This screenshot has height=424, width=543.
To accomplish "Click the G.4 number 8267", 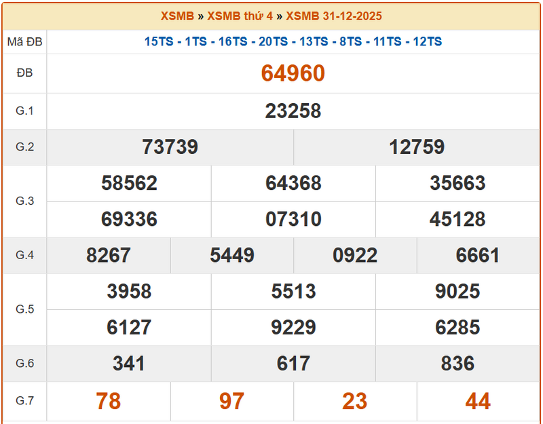I will coord(109,255).
